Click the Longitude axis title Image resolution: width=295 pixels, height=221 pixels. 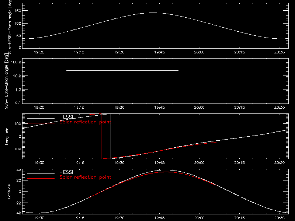pos(7,136)
